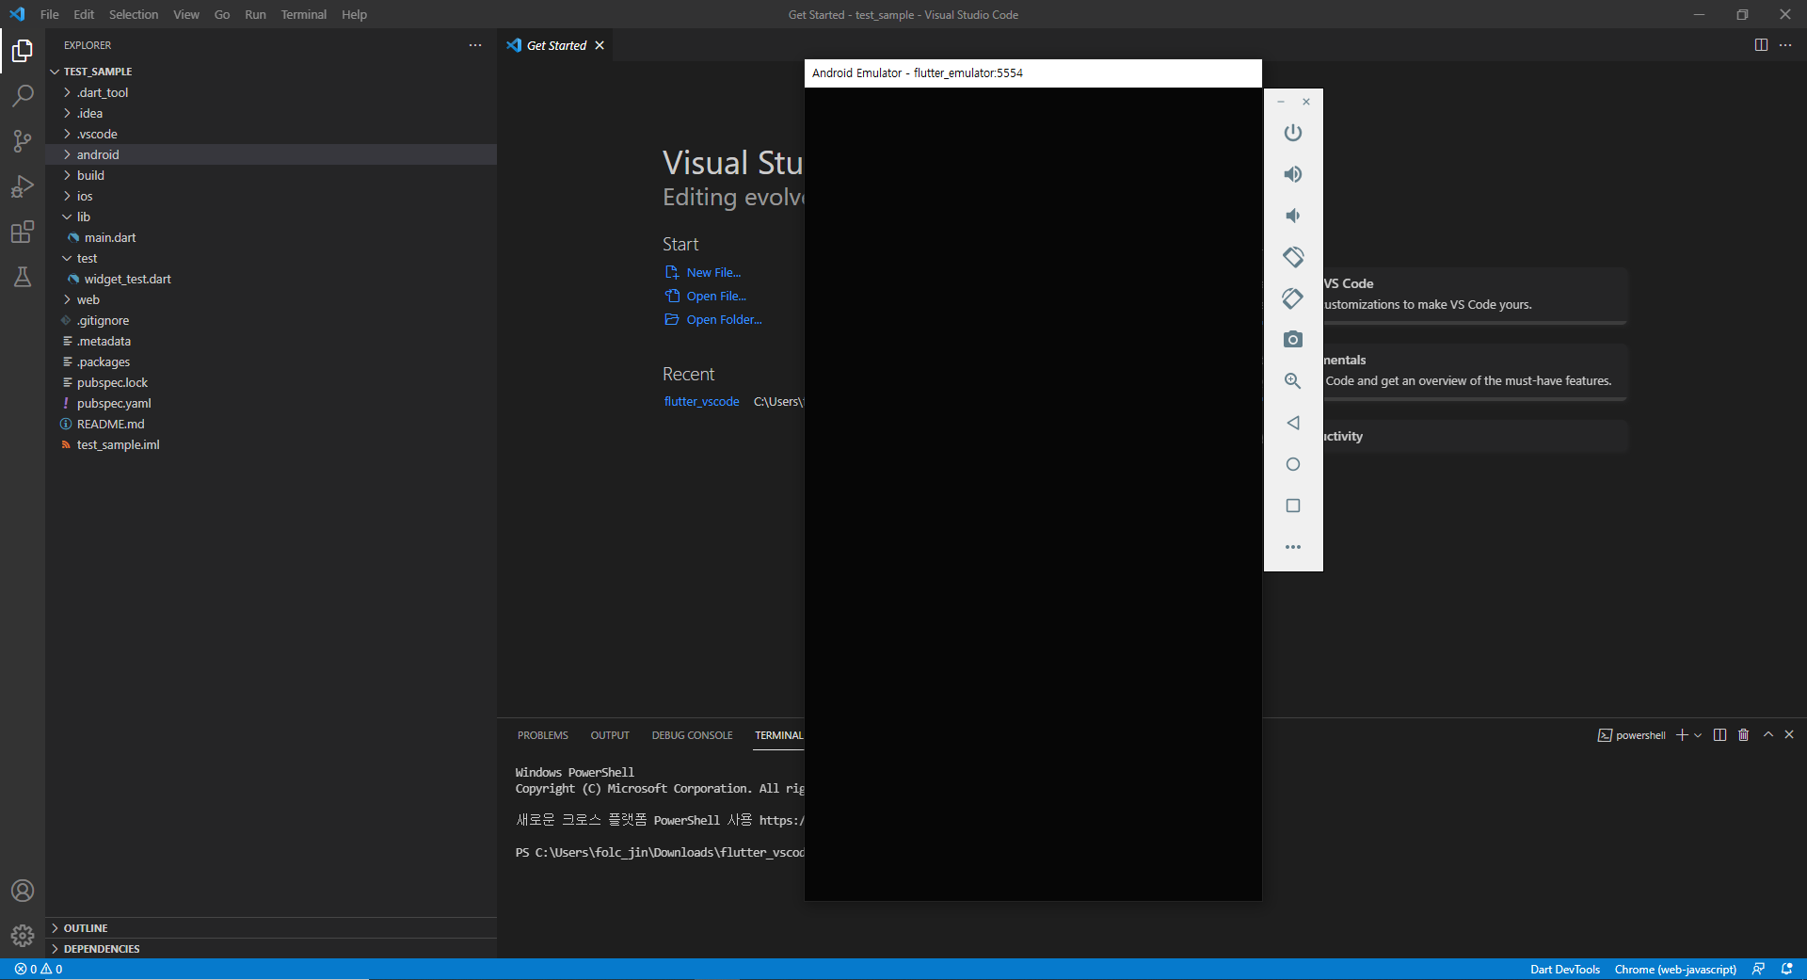This screenshot has height=980, width=1807.
Task: Open the Extensions view
Action: 23,232
